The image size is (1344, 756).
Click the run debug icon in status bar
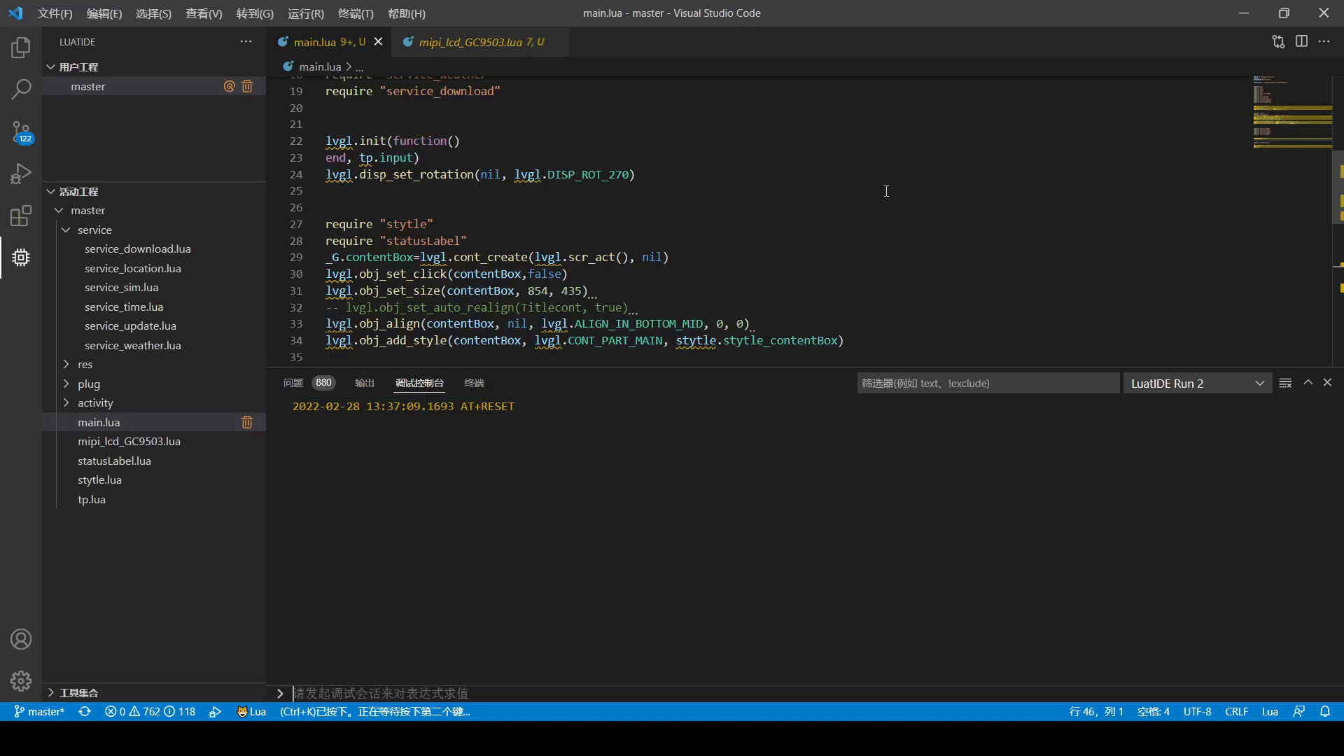coord(215,711)
